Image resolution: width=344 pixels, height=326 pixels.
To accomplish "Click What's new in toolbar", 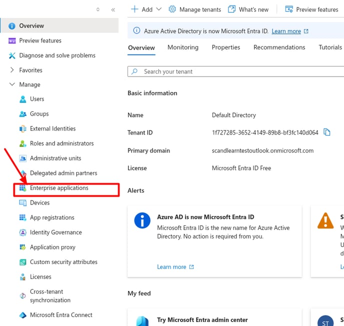I will click(248, 9).
